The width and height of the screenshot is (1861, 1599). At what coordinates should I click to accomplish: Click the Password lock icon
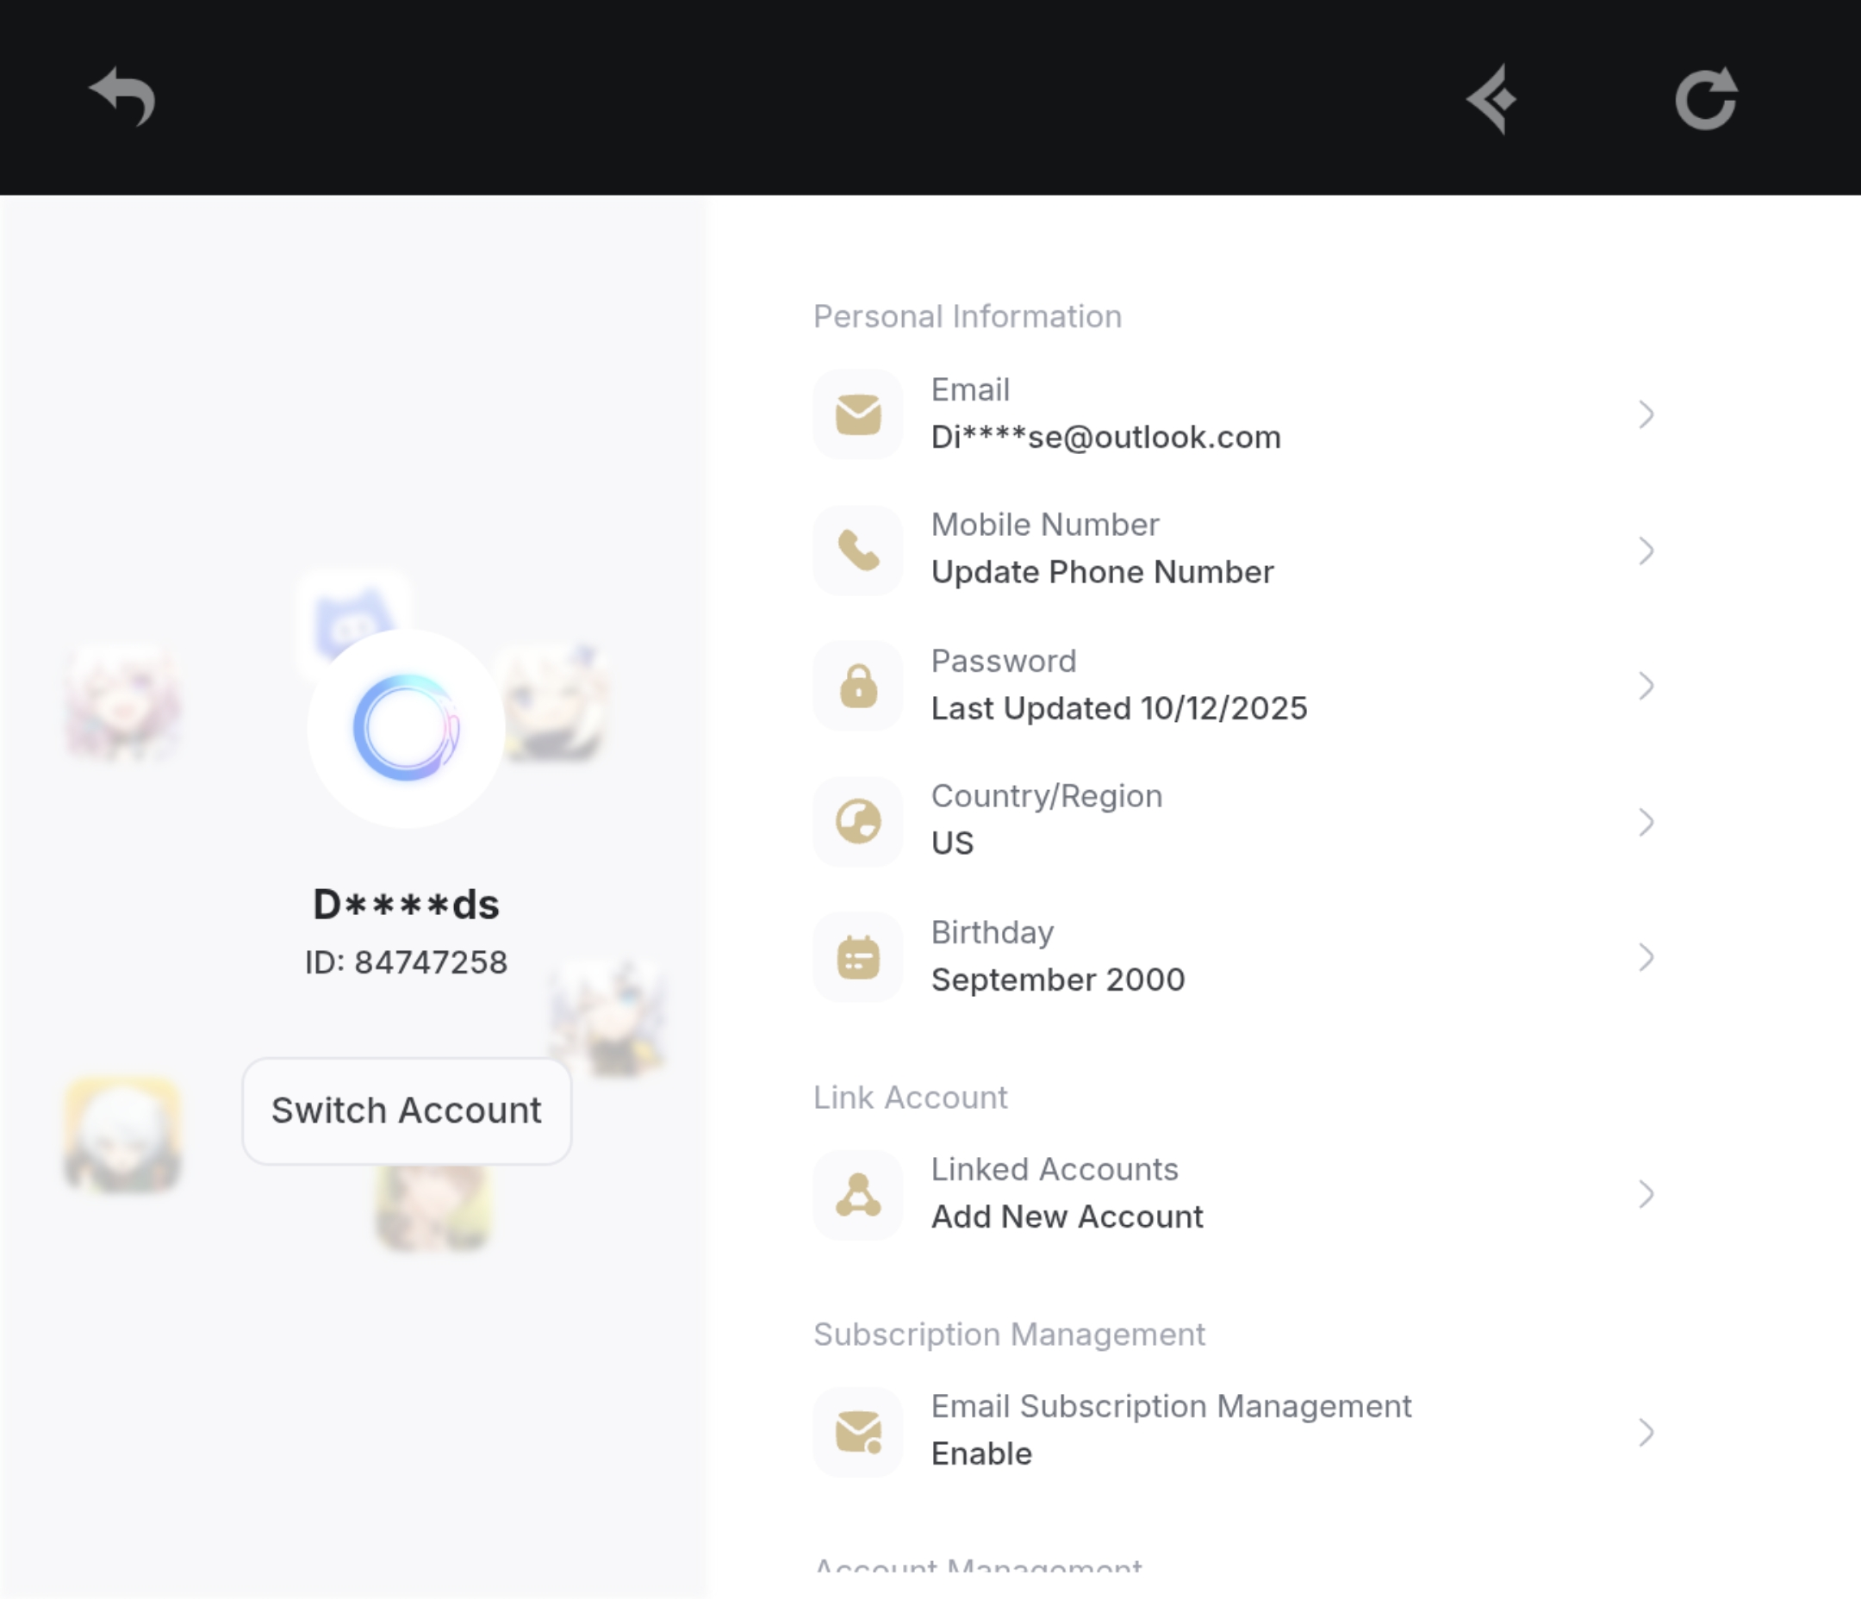tap(858, 687)
